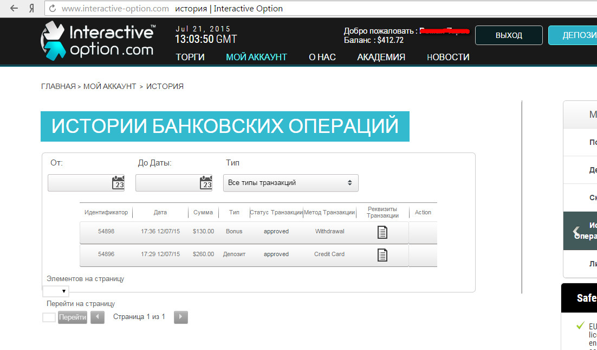
Task: Click the ИСТОРИЯ breadcrumb
Action: click(165, 86)
